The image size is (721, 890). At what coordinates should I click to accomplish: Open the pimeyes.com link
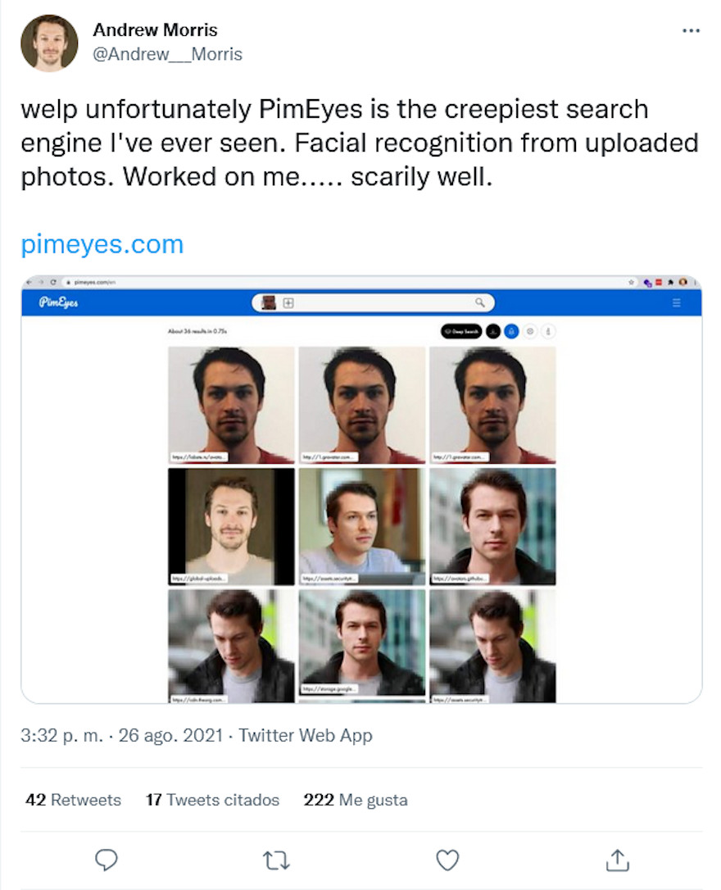(100, 243)
